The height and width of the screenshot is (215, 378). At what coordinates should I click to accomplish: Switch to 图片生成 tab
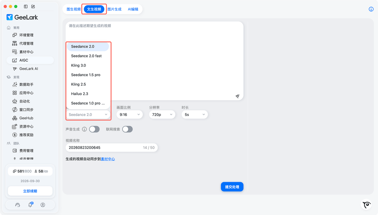(x=114, y=9)
